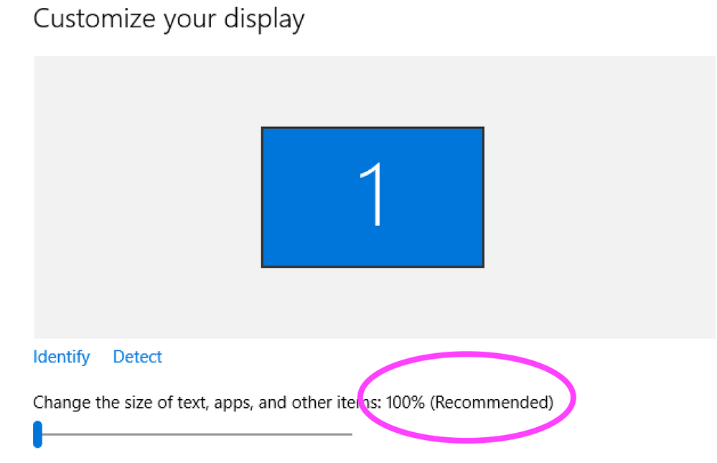
Task: Click the large numeral 1 on the display
Action: click(x=372, y=195)
